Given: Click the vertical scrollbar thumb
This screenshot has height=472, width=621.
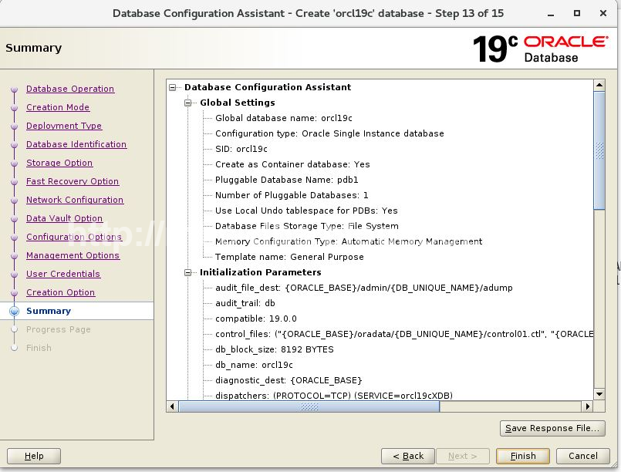Looking at the screenshot, I should pyautogui.click(x=599, y=150).
